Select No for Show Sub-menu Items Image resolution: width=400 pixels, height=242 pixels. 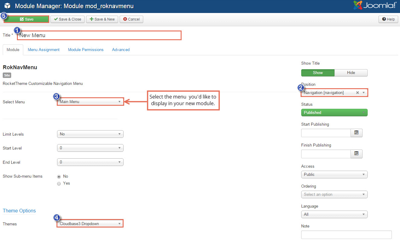tap(59, 176)
